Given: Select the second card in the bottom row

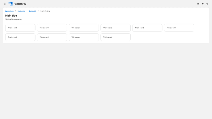Looking at the screenshot, I should tap(52, 37).
